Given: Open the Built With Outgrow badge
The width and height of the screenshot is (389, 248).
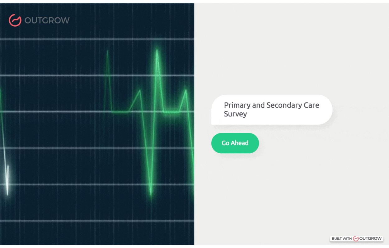Looking at the screenshot, I should 357,238.
